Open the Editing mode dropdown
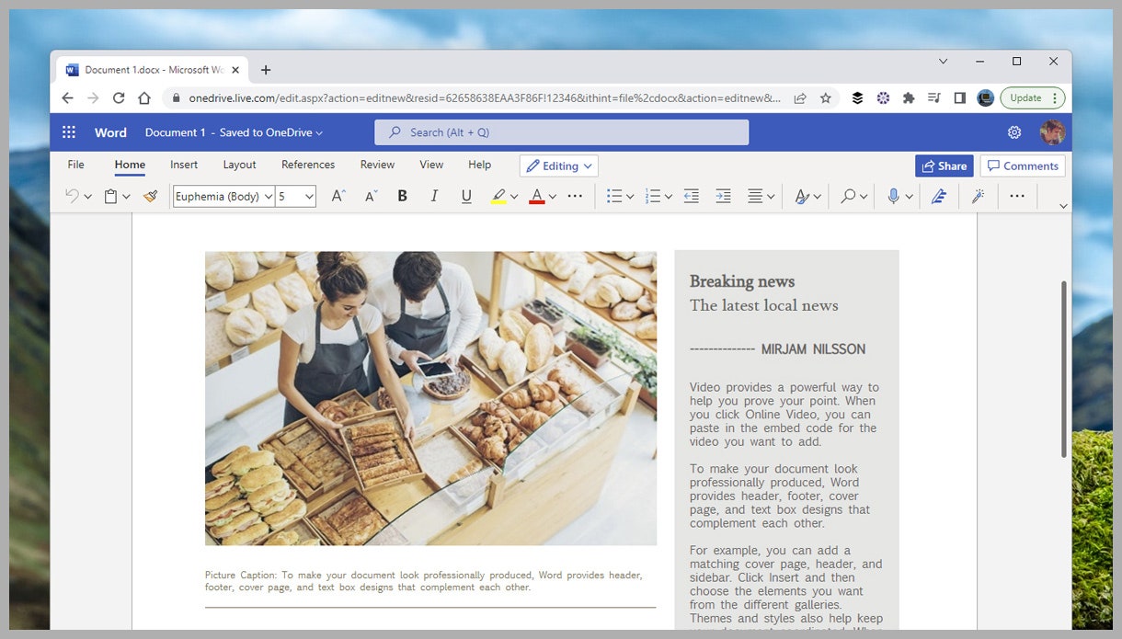 pyautogui.click(x=558, y=165)
